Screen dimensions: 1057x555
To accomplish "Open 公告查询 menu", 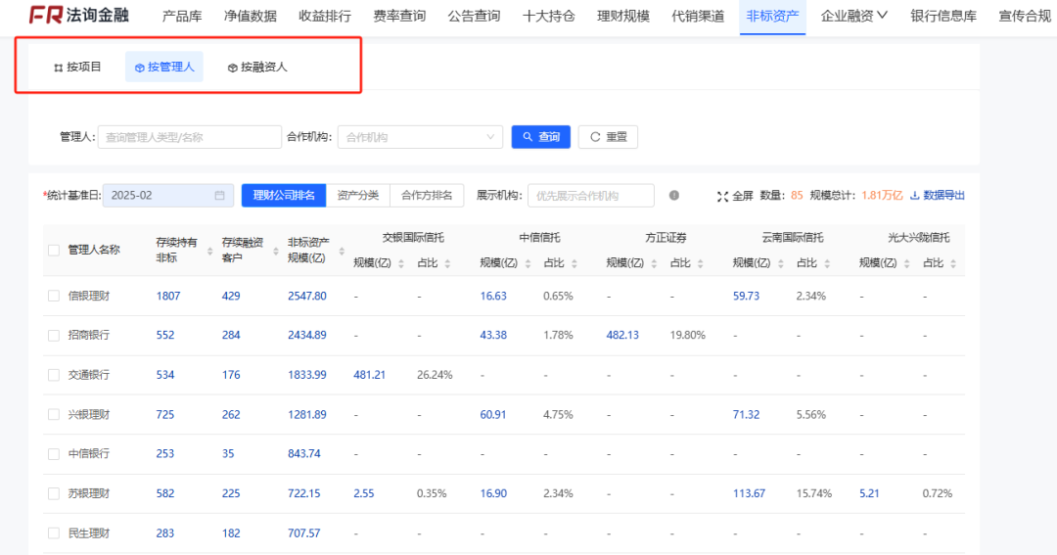I will click(x=474, y=16).
